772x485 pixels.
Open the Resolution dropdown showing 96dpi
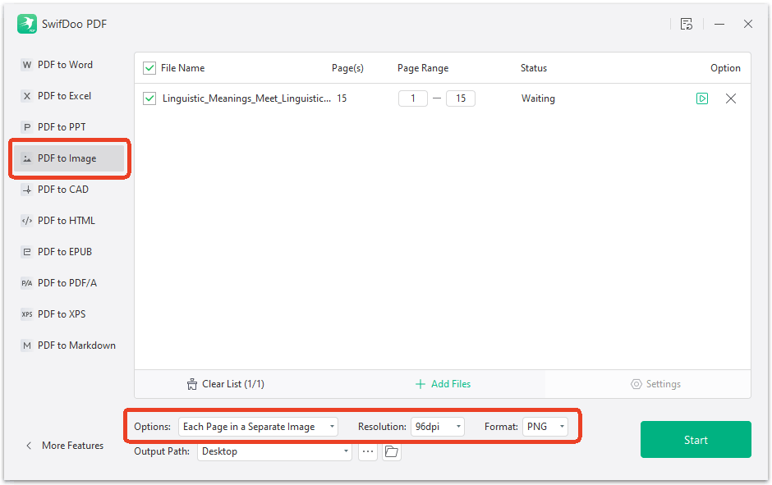tap(437, 427)
